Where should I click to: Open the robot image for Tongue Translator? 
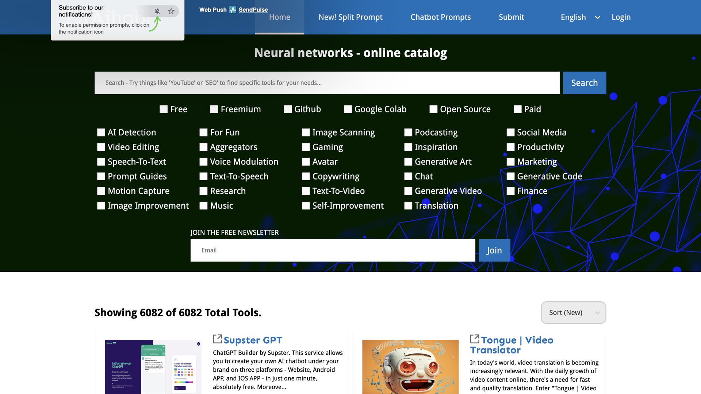(x=410, y=367)
